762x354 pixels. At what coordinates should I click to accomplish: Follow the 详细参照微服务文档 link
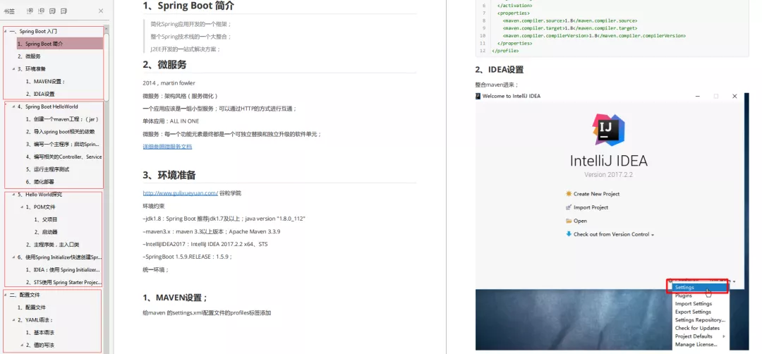pos(167,147)
